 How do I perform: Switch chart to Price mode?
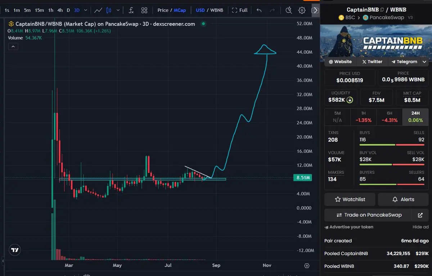[163, 10]
